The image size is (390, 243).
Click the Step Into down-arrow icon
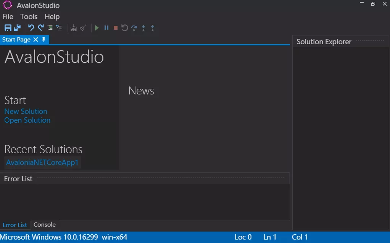click(x=143, y=28)
